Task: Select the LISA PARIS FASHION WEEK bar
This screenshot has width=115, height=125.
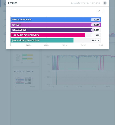Action: pos(48,35)
